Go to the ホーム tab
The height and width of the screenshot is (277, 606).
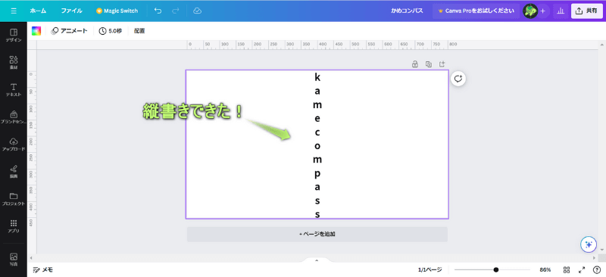[x=39, y=11]
